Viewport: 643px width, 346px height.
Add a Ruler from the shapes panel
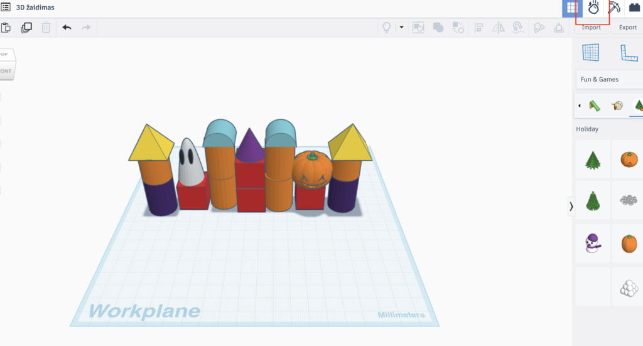pyautogui.click(x=629, y=53)
